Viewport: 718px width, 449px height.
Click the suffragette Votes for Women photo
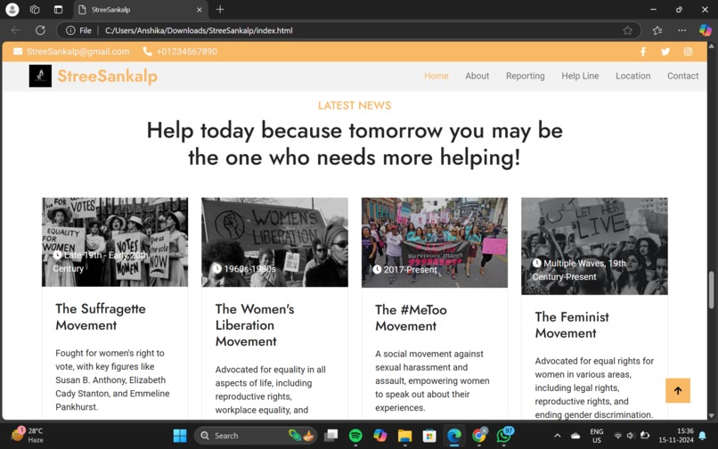tap(115, 242)
